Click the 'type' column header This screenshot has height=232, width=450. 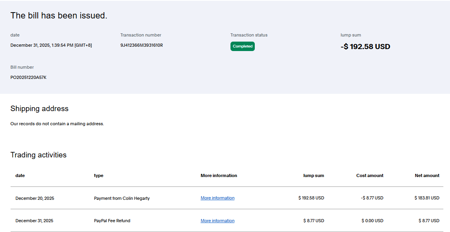point(98,175)
